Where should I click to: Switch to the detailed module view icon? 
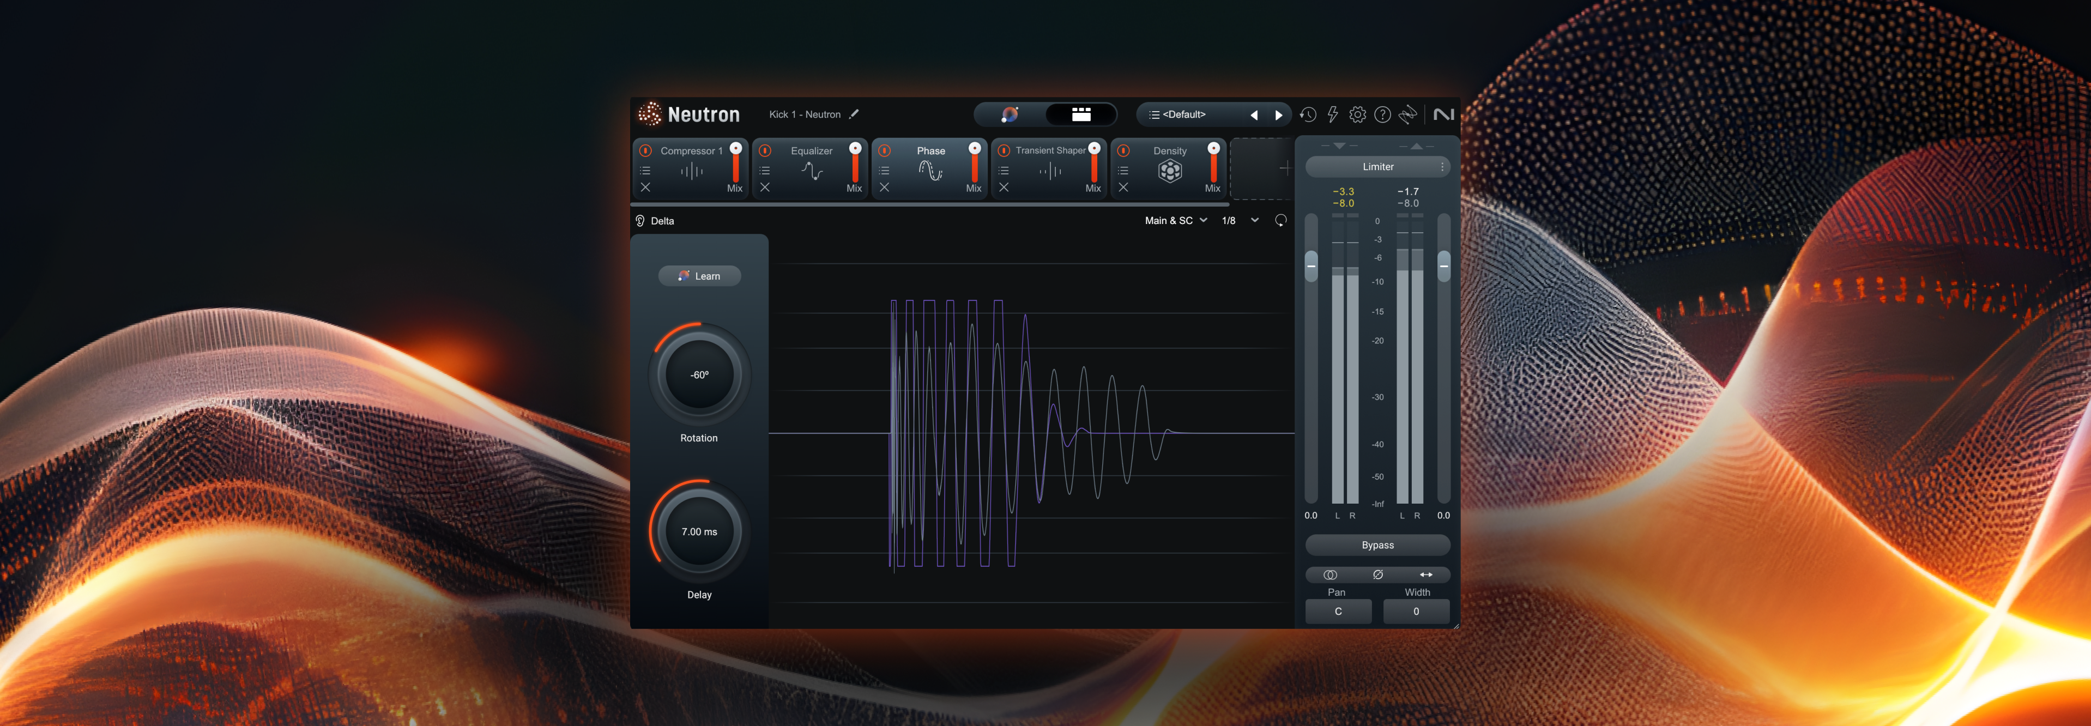click(x=1080, y=114)
